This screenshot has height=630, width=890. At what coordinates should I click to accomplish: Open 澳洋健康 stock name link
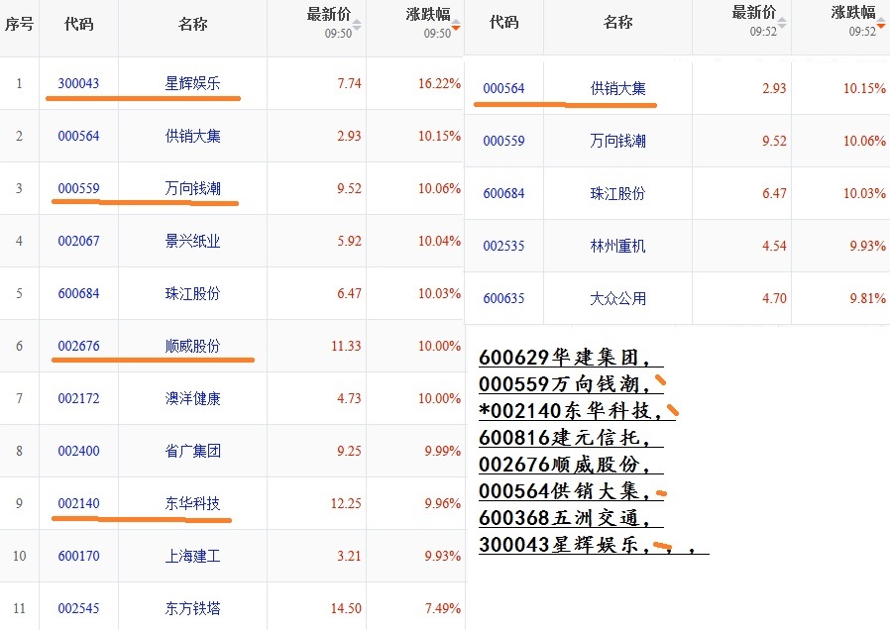point(192,398)
